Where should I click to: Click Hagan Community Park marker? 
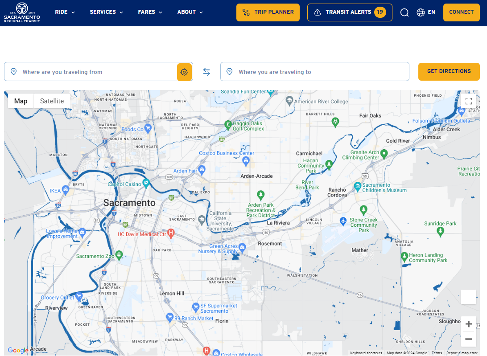pos(329,164)
